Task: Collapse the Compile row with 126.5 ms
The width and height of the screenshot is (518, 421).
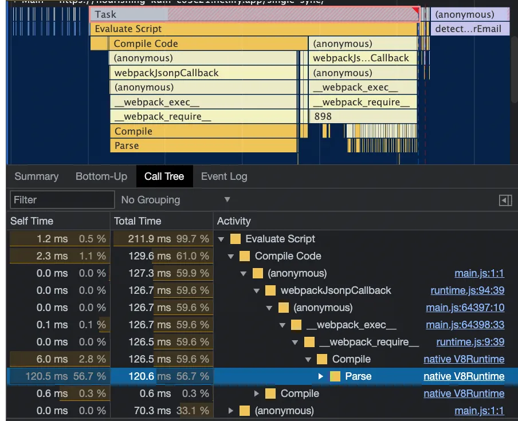Action: click(308, 359)
